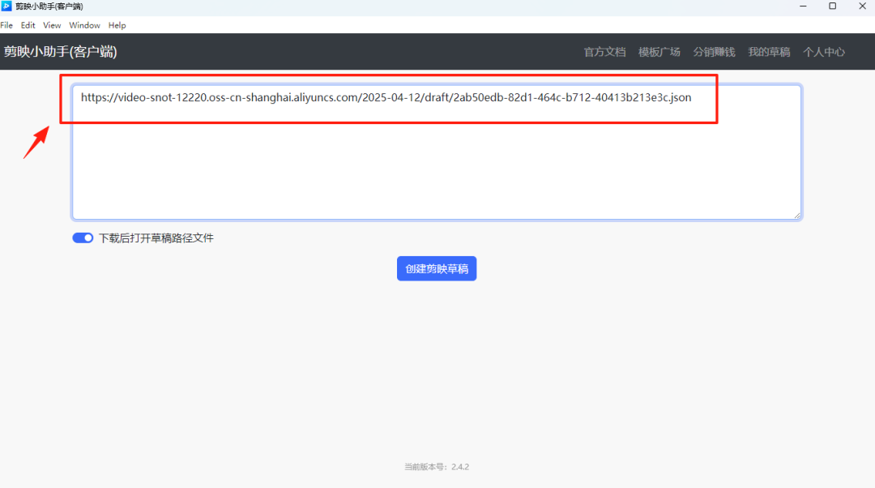Minimize the 剪映小助手 window
875x488 pixels.
point(803,6)
